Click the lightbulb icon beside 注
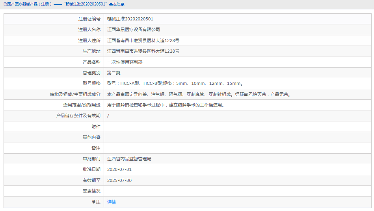The width and height of the screenshot is (374, 211). (x=93, y=202)
